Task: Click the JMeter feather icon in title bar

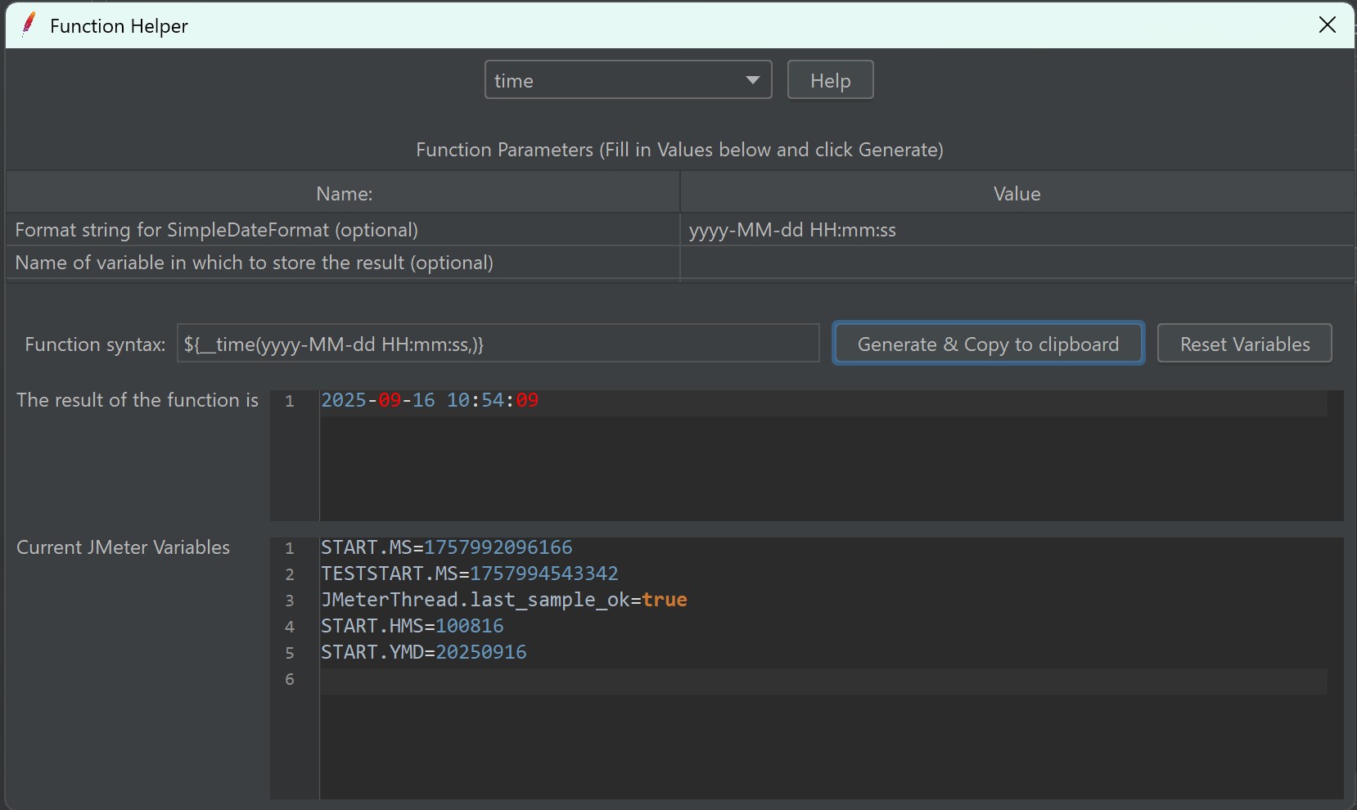Action: tap(29, 25)
